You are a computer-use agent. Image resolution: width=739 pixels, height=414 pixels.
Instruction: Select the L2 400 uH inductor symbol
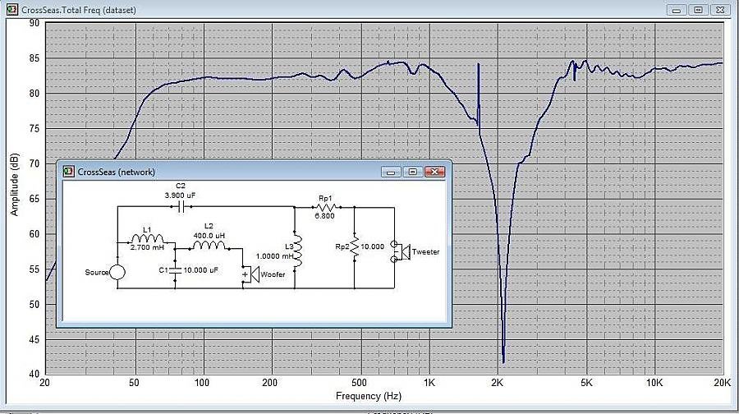click(x=209, y=244)
